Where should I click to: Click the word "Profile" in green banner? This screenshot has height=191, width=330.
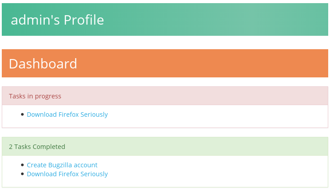pos(84,20)
